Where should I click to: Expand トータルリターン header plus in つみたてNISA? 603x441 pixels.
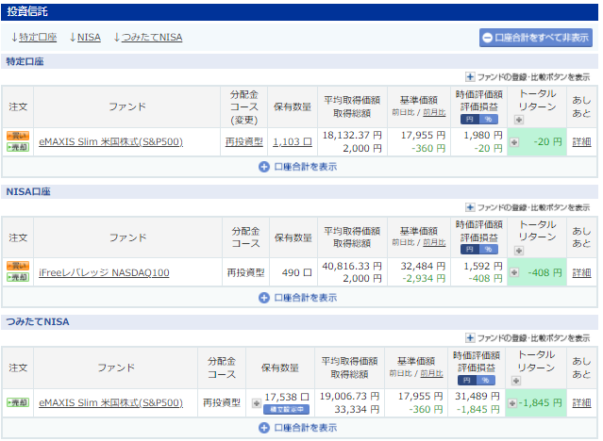pyautogui.click(x=516, y=381)
